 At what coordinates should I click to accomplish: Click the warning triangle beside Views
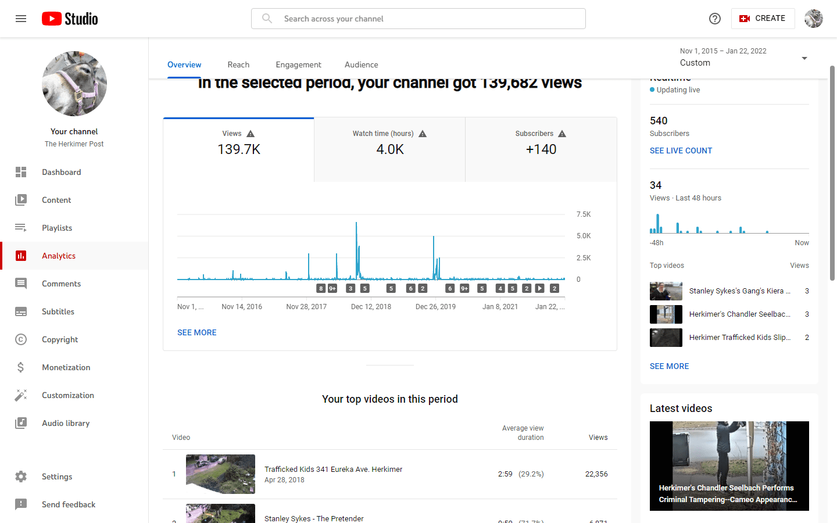tap(251, 134)
